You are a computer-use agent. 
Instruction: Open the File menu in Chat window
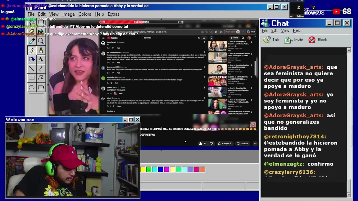click(265, 31)
